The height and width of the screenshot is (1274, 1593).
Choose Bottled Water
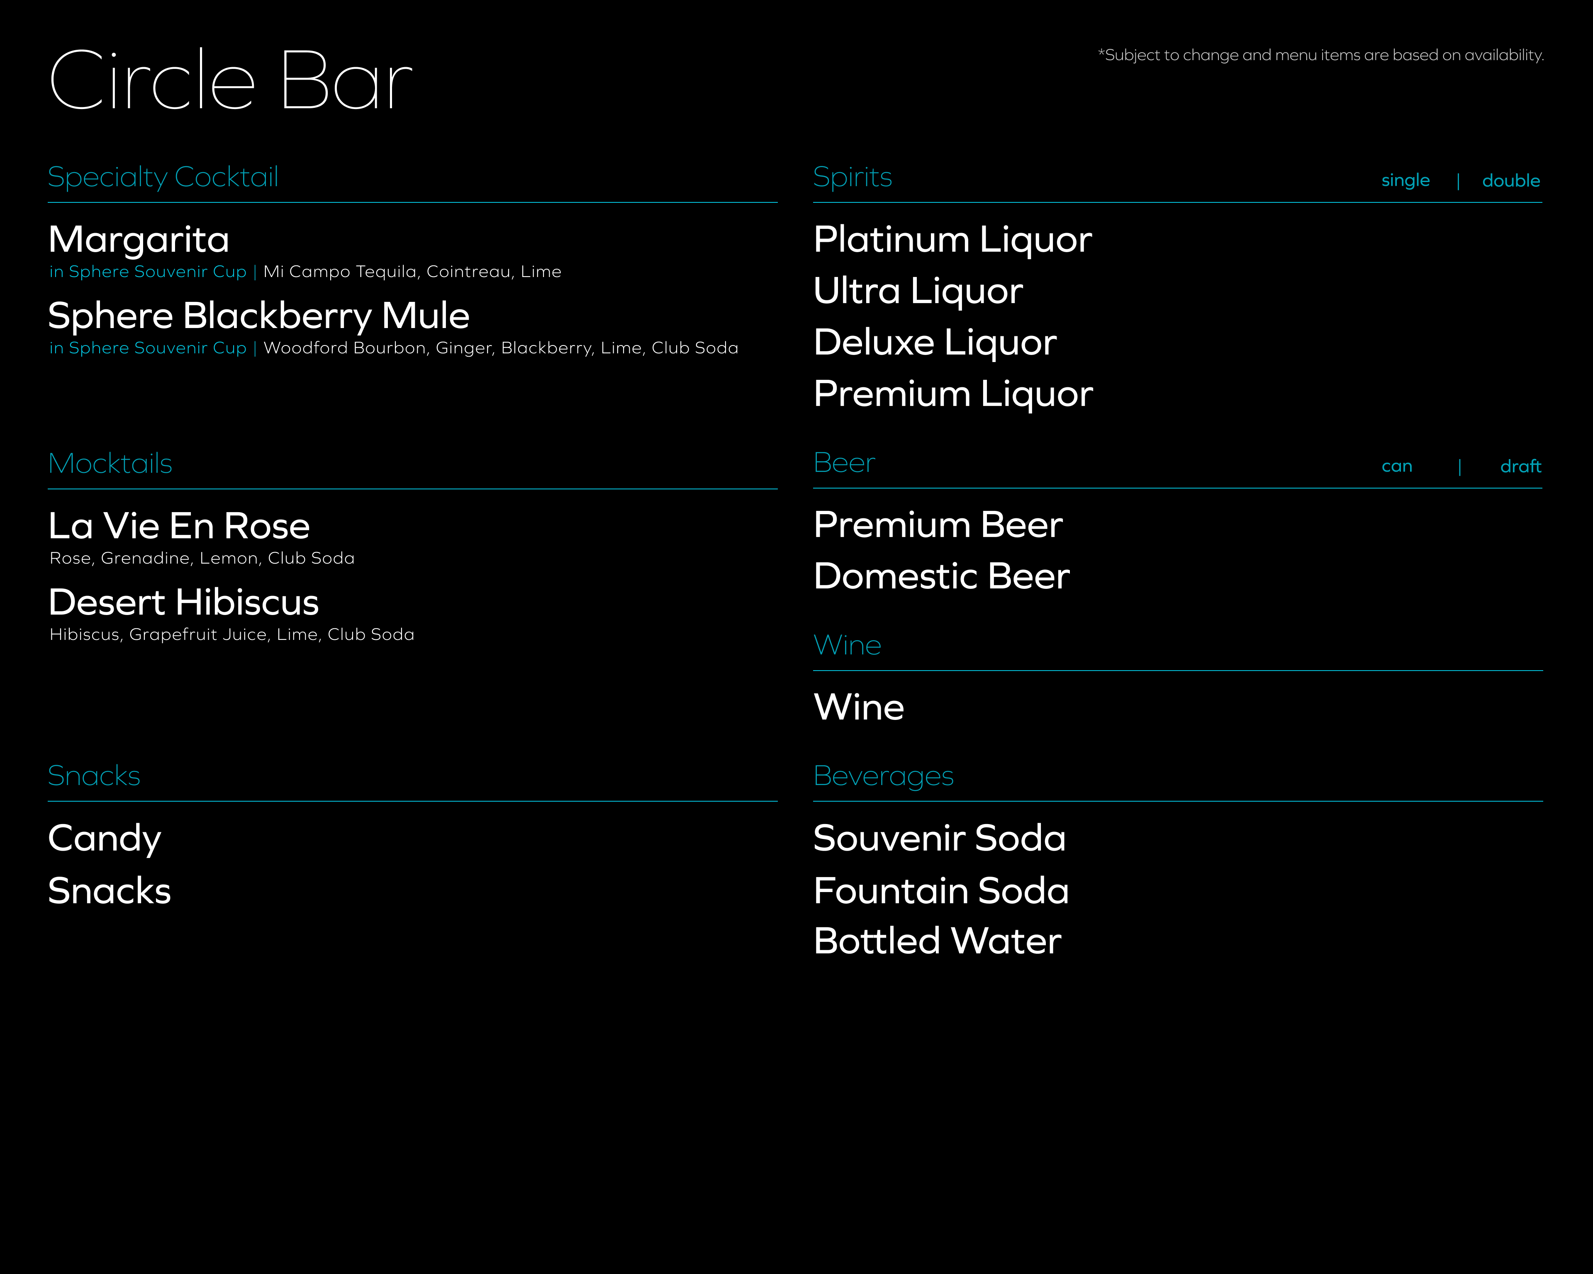(937, 941)
